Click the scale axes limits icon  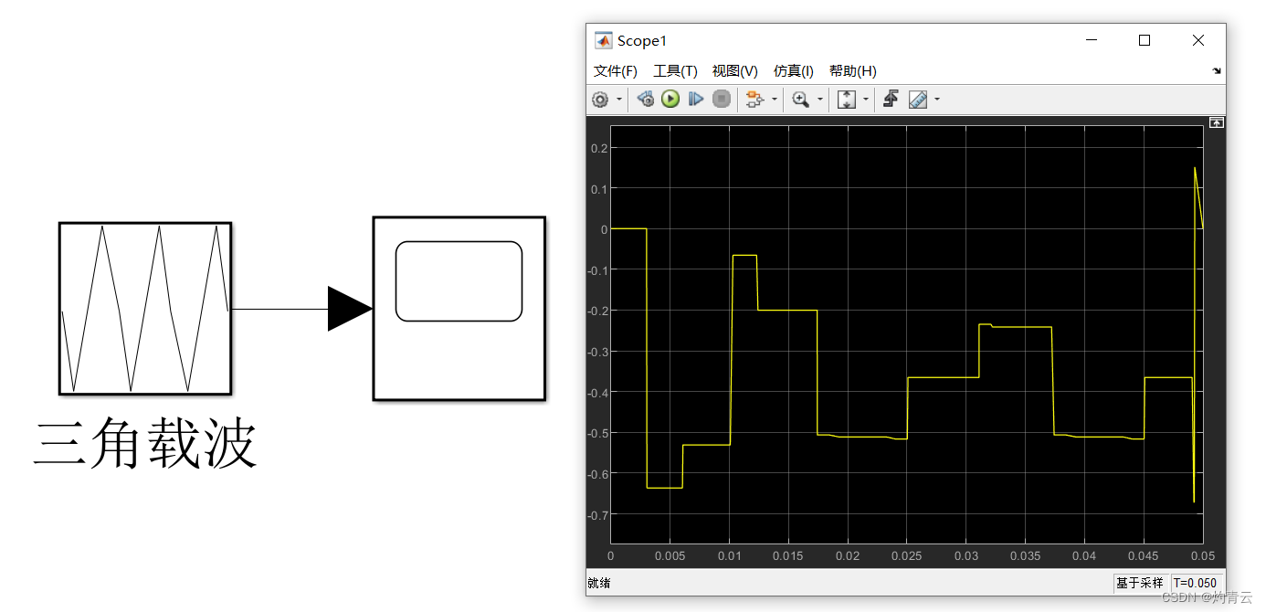coord(847,100)
